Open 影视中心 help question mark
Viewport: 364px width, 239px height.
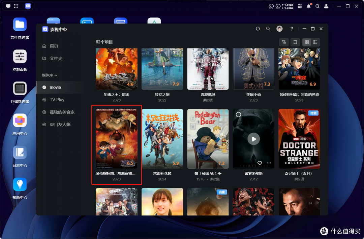click(292, 29)
